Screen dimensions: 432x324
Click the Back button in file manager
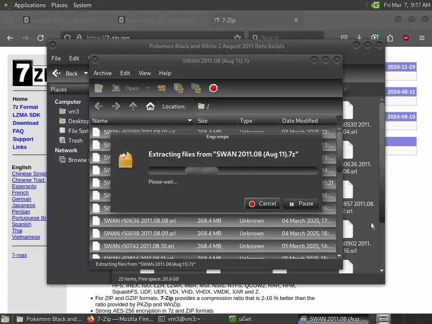(65, 73)
